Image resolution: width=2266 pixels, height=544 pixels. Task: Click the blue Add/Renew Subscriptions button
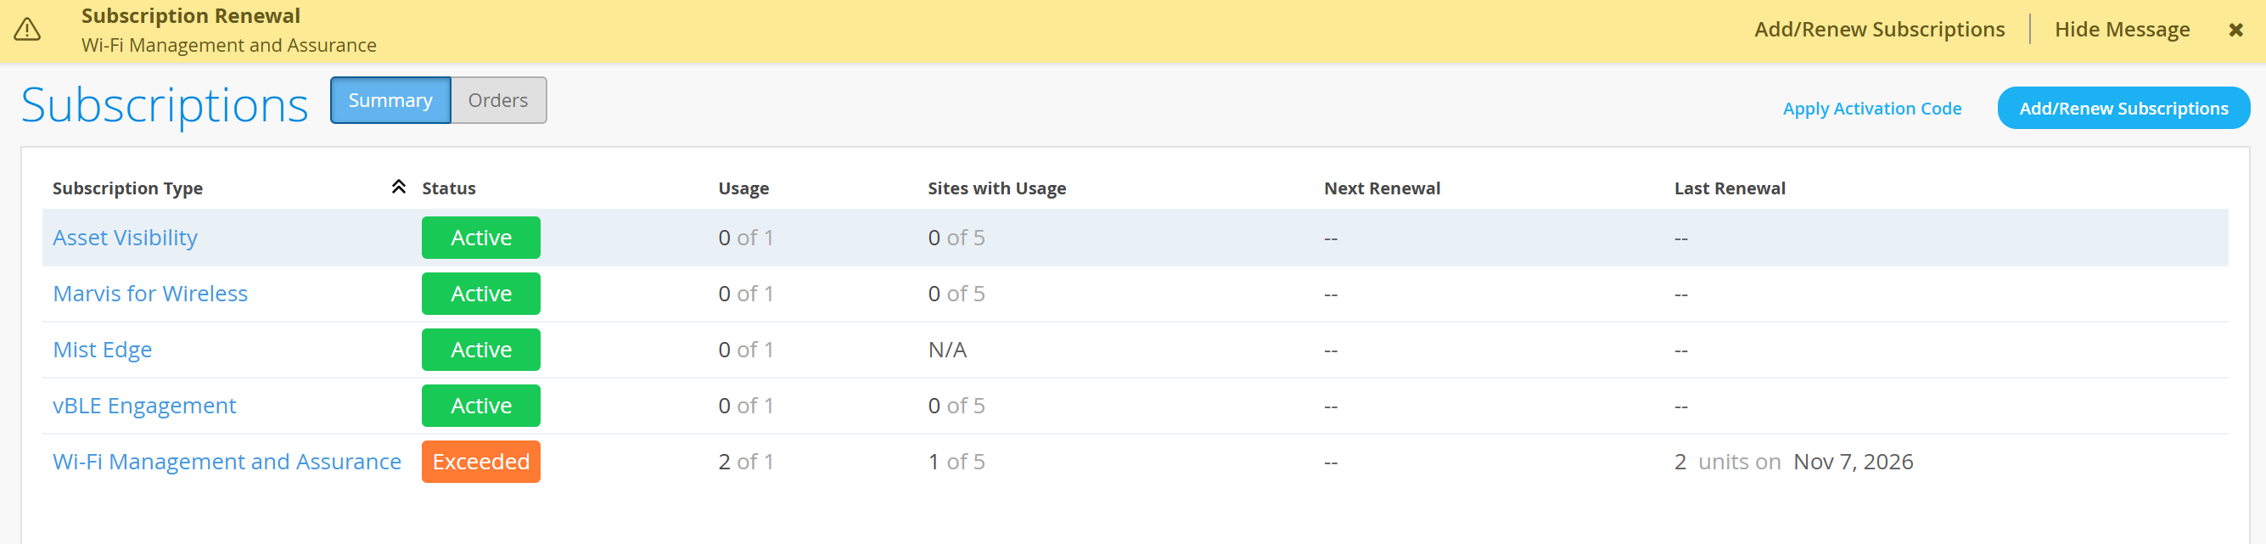(2123, 109)
